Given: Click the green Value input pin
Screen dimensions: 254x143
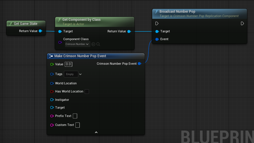Looking at the screenshot, I should [x=52, y=64].
